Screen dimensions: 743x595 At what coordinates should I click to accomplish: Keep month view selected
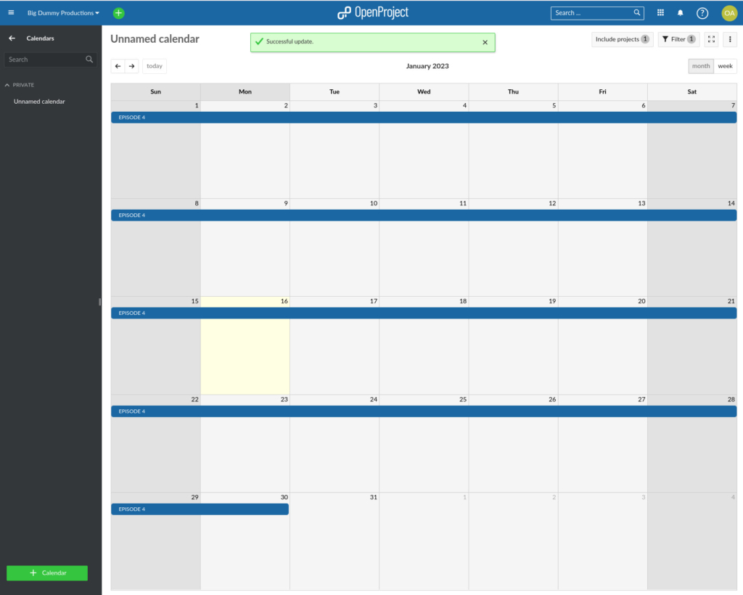pyautogui.click(x=700, y=65)
